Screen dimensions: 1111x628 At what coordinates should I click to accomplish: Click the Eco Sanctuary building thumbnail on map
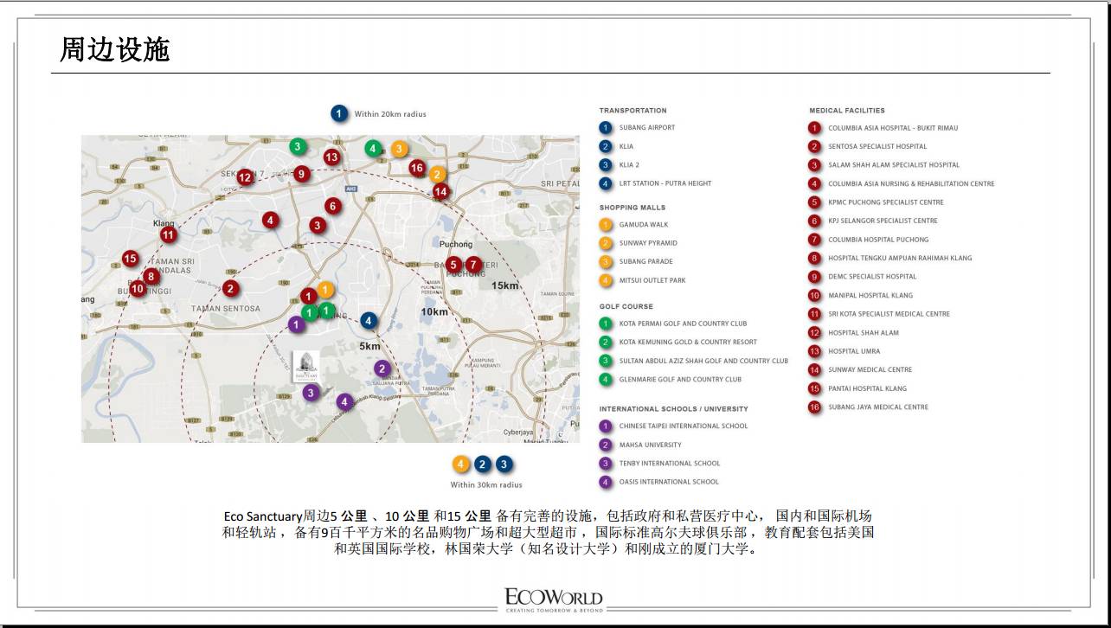[305, 366]
